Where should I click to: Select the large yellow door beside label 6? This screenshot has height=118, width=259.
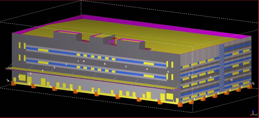pos(22,77)
